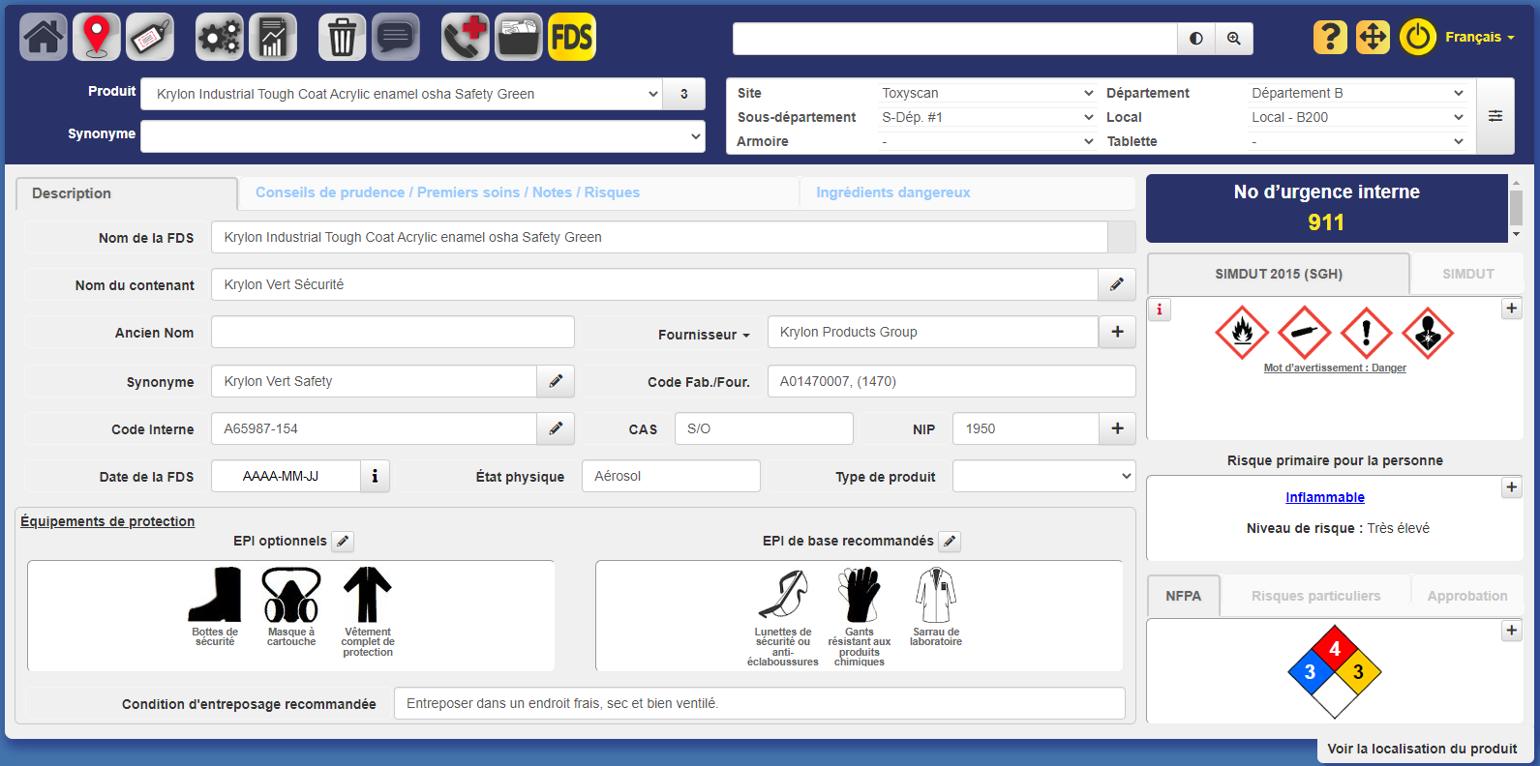Click the Inflammable link
1540x766 pixels.
[1325, 497]
